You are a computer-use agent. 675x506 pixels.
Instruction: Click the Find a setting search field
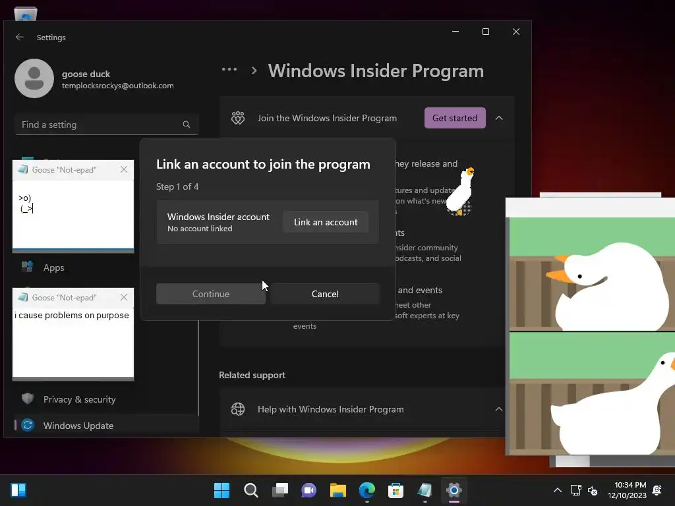[x=106, y=125]
